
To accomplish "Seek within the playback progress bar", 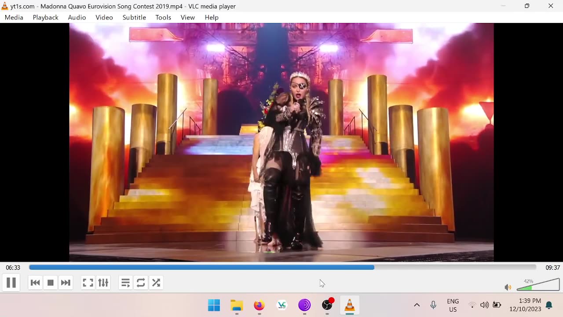I will (x=282, y=267).
